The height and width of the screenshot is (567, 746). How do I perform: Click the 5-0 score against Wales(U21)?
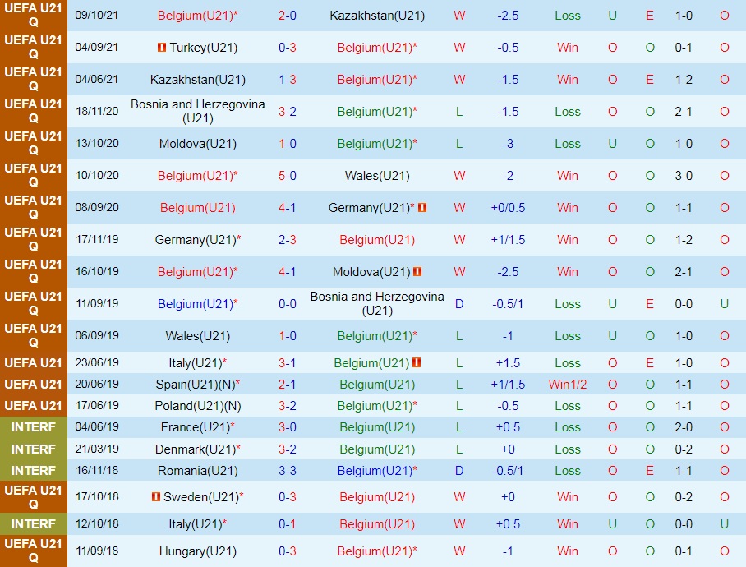288,176
